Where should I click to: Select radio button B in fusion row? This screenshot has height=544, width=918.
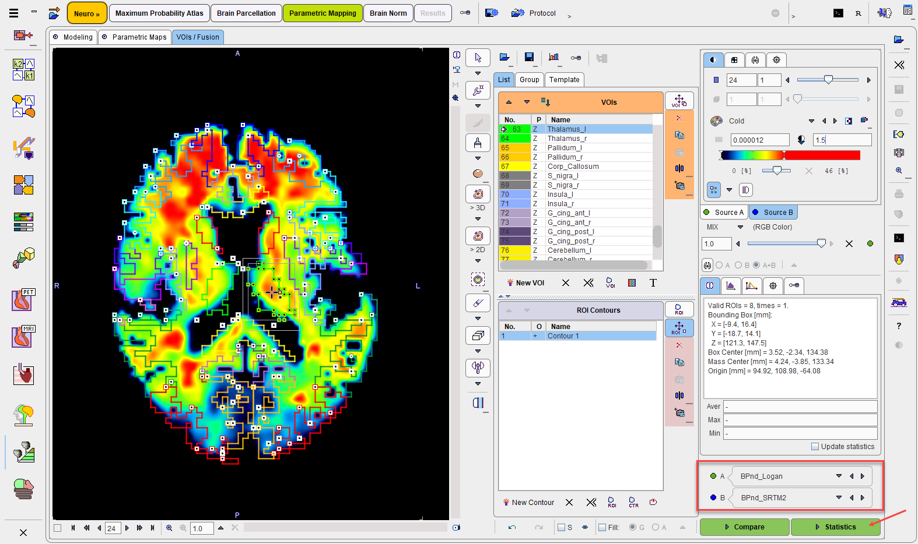pyautogui.click(x=738, y=265)
